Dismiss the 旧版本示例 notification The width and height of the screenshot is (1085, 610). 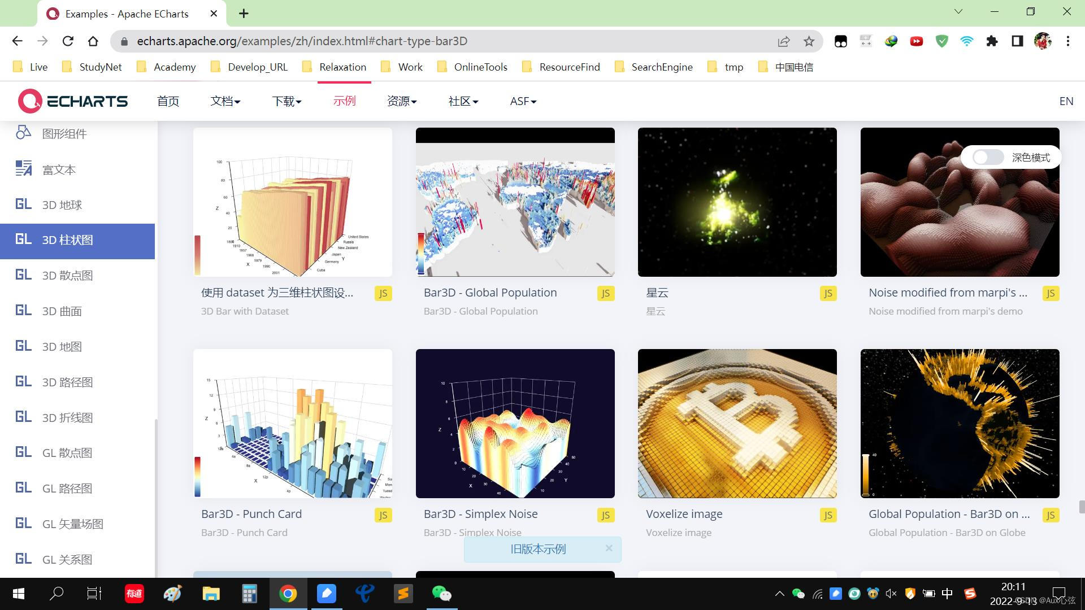click(x=609, y=548)
